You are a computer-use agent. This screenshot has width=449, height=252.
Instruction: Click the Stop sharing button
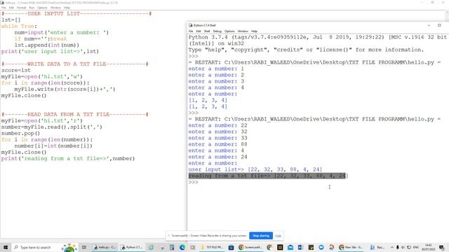coord(261,236)
